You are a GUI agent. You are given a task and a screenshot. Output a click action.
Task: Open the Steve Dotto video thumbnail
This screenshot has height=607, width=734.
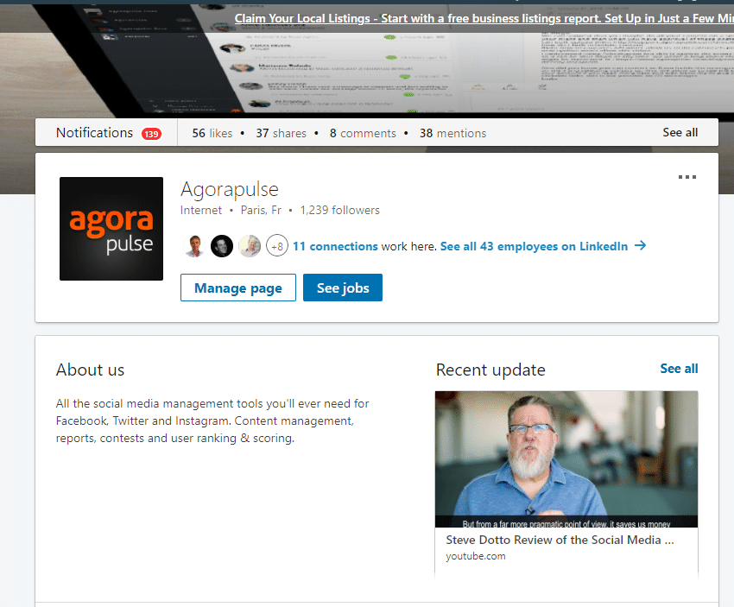click(x=566, y=459)
